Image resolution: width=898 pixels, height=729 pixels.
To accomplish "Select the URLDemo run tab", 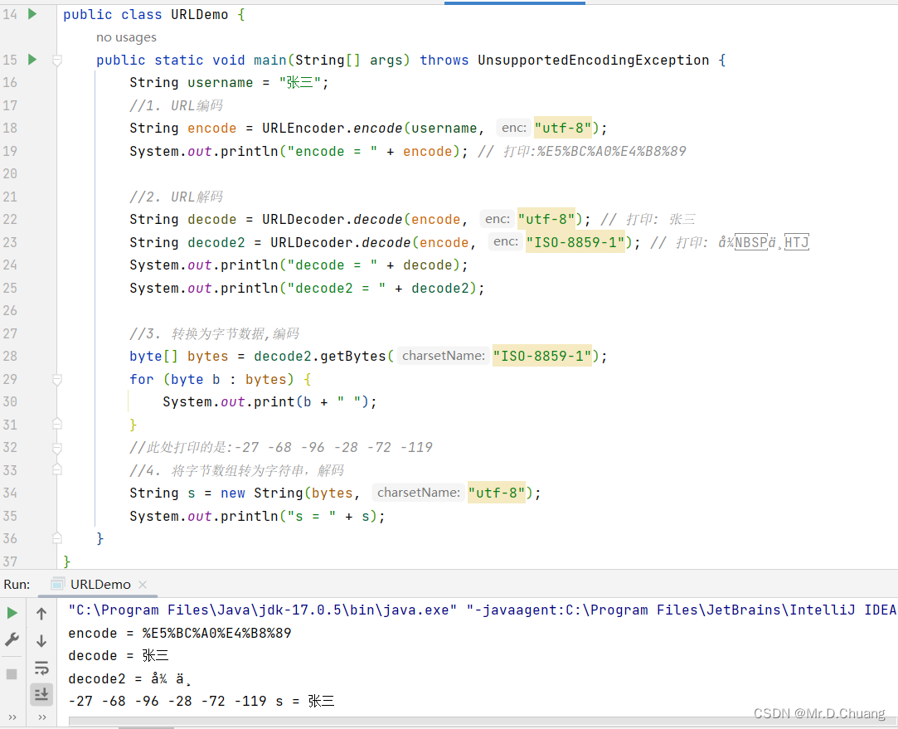I will pos(100,585).
